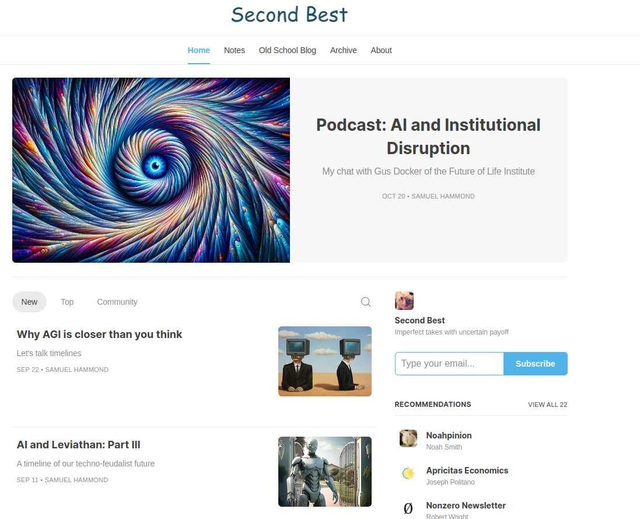Viewport: 640px width, 519px height.
Task: Select the New posts filter
Action: pos(29,302)
